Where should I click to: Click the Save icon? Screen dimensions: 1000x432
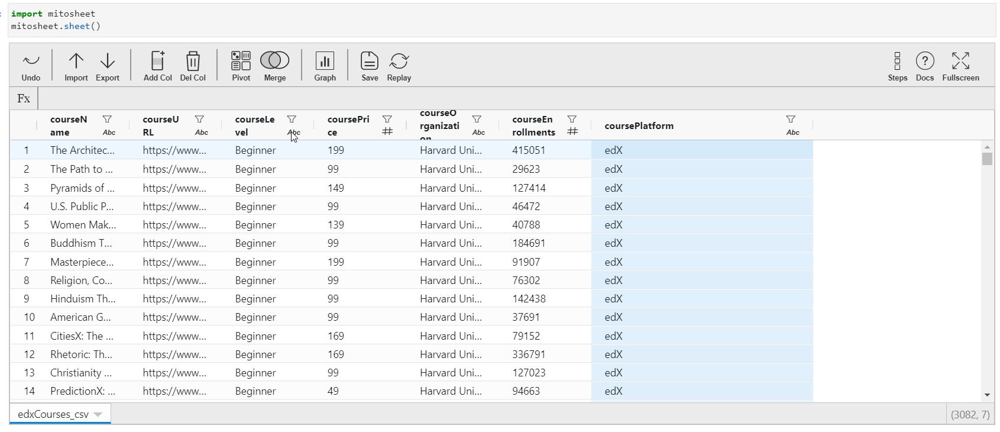370,66
